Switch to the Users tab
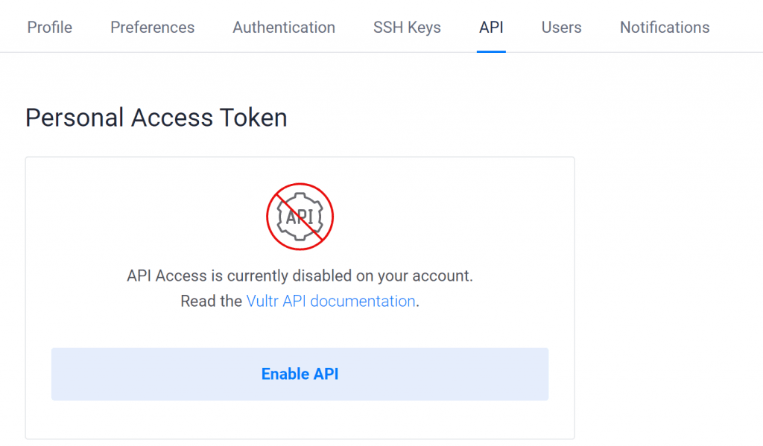Image resolution: width=763 pixels, height=446 pixels. pos(561,27)
